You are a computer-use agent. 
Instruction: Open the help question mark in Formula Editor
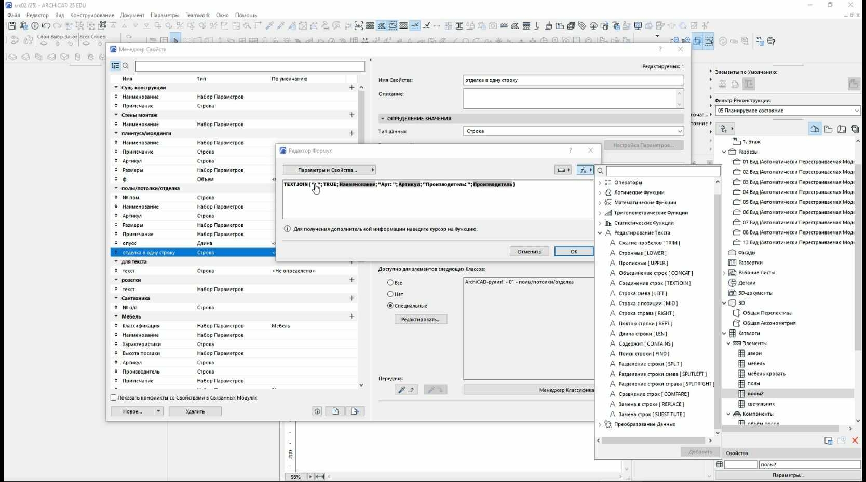click(570, 150)
